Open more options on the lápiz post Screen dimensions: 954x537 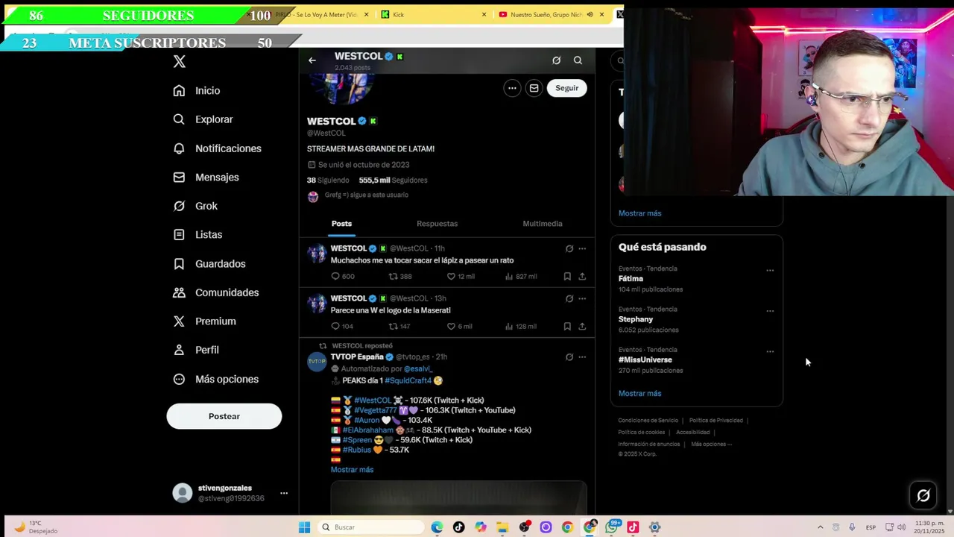582,248
